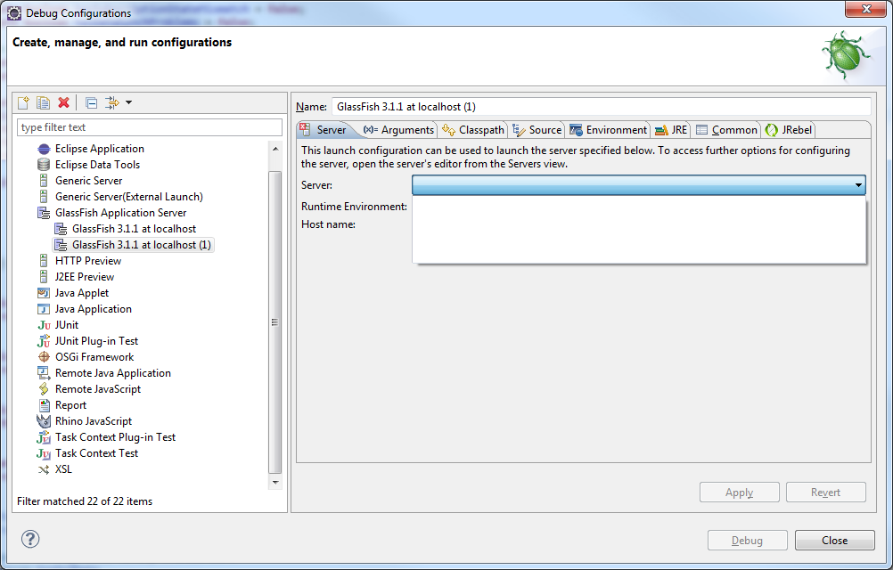
Task: Click the Java Application icon
Action: click(x=44, y=309)
